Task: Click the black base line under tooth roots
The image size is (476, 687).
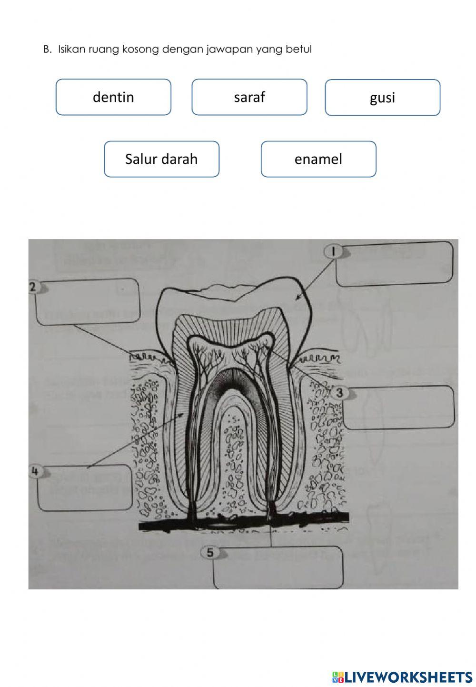Action: pos(244,524)
